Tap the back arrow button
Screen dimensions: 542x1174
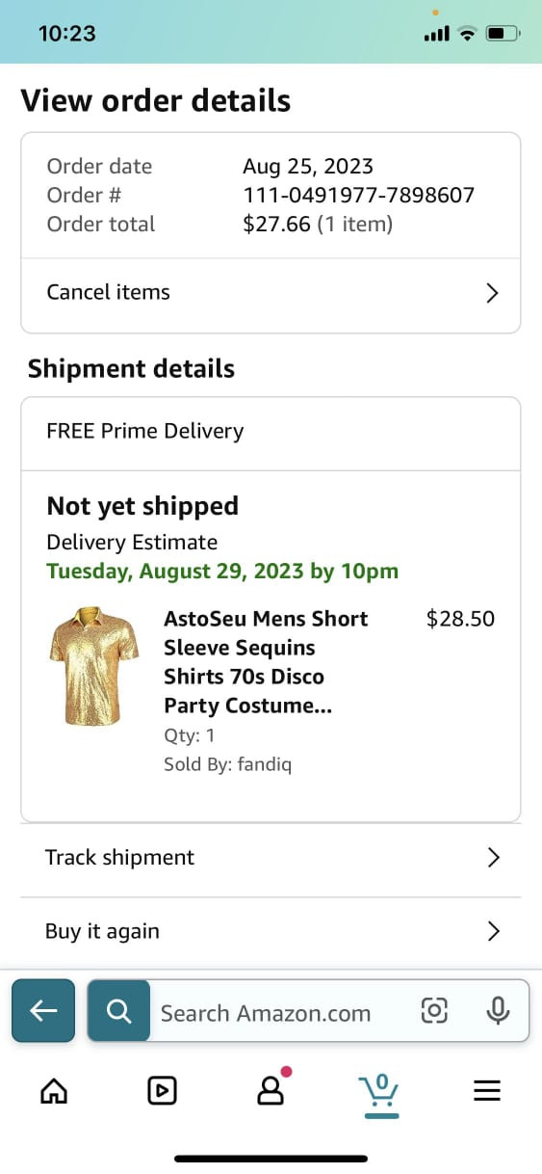click(43, 1010)
